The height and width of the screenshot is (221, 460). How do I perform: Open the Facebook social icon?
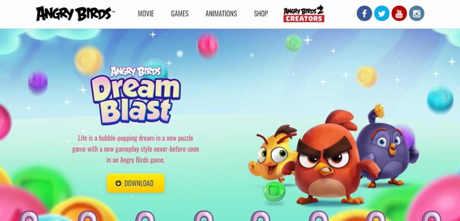(x=364, y=13)
